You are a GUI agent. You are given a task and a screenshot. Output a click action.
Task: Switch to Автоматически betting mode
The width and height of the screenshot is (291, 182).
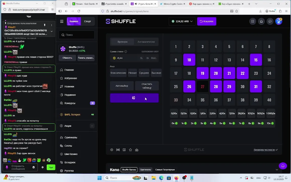[146, 42]
